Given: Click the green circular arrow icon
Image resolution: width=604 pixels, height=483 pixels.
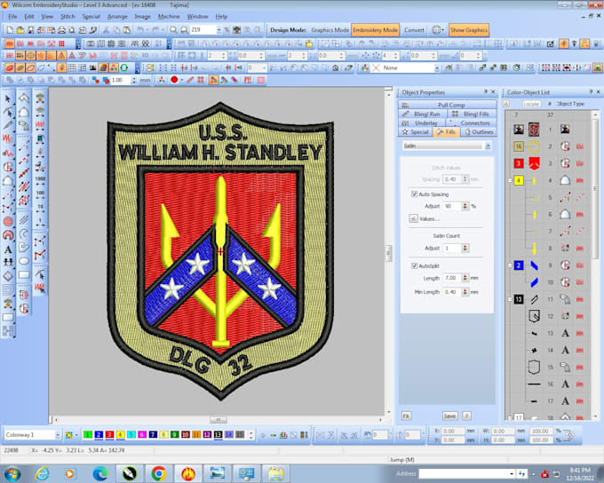Looking at the screenshot, I should (124, 68).
